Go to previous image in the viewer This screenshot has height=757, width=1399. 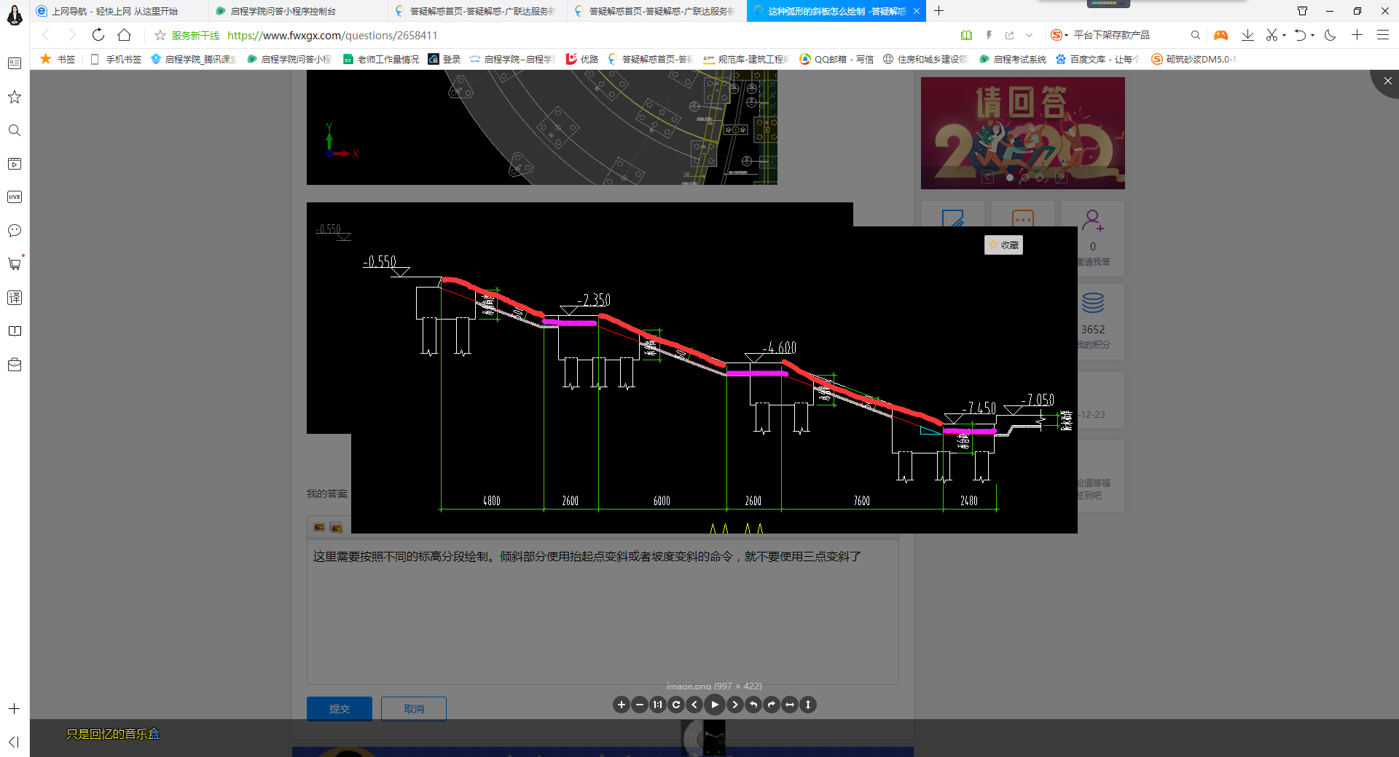(694, 705)
